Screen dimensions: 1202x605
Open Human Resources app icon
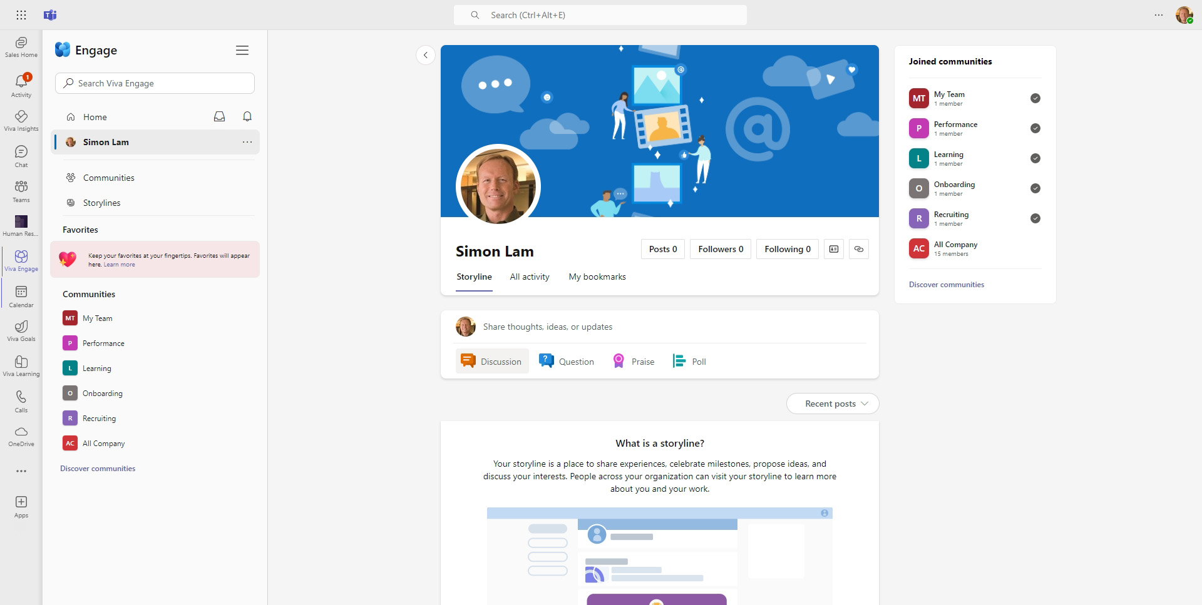pos(21,226)
